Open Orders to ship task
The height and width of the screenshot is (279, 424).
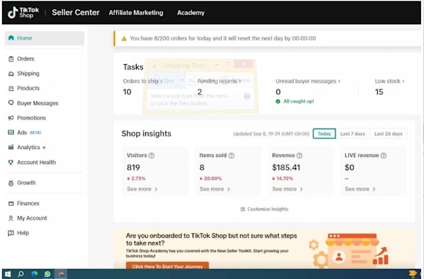click(143, 81)
